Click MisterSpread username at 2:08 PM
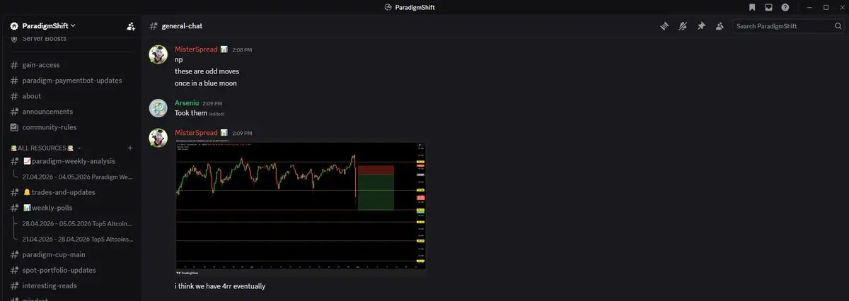Image resolution: width=849 pixels, height=301 pixels. [196, 49]
